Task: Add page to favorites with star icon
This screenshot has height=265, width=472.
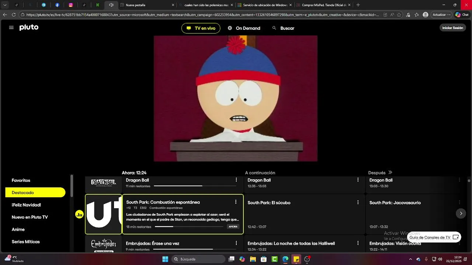Action: tap(399, 15)
